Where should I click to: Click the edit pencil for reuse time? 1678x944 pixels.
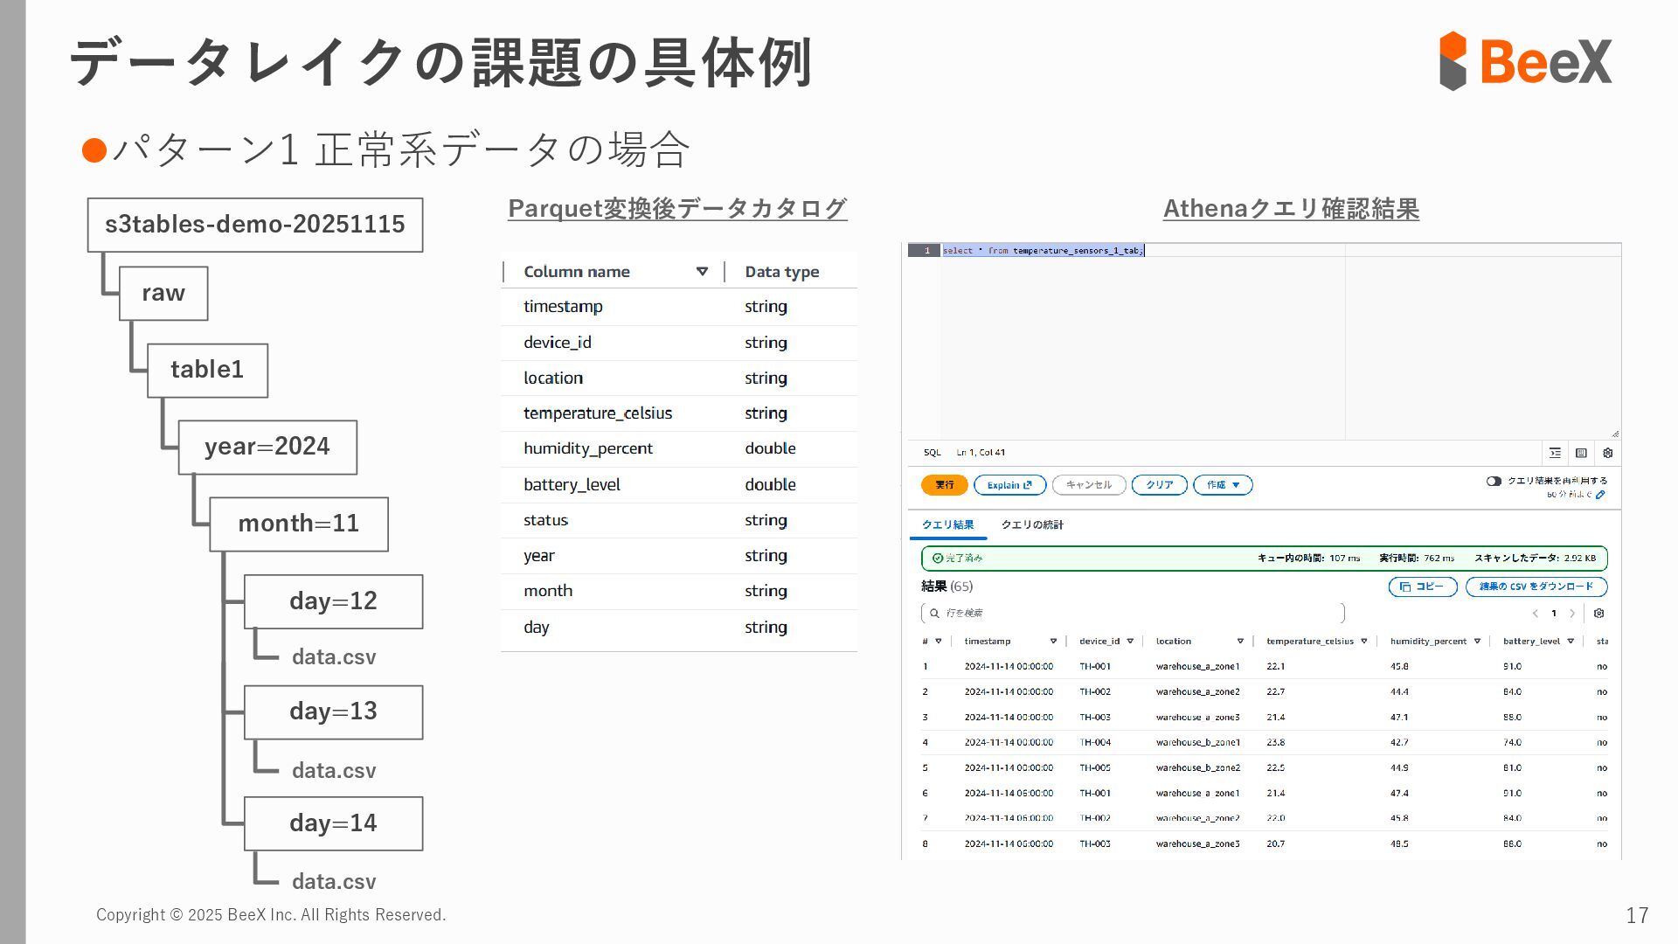[1600, 495]
